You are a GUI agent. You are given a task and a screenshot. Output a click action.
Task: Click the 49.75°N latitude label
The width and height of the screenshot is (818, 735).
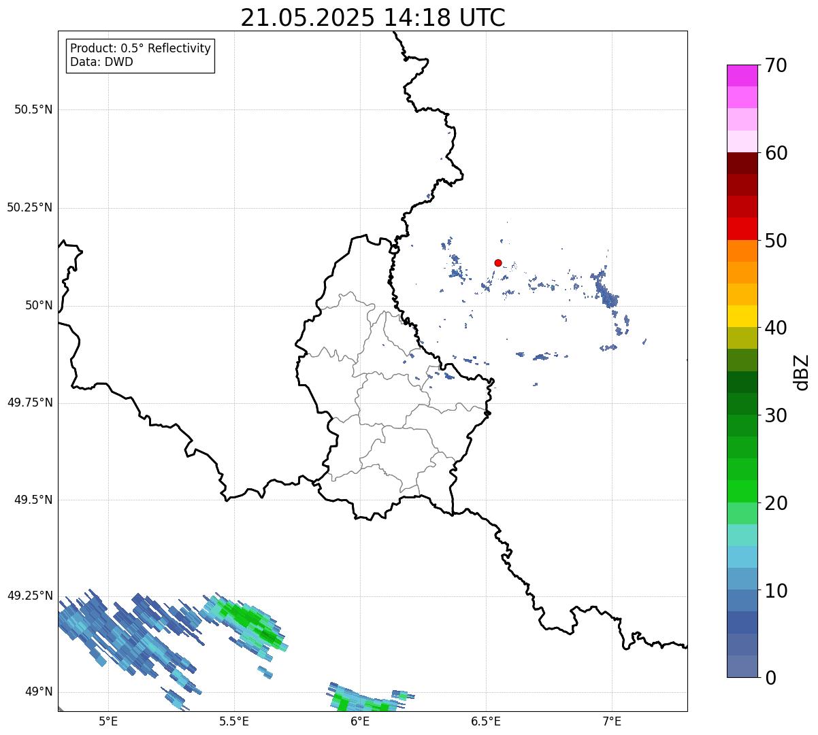pyautogui.click(x=29, y=403)
